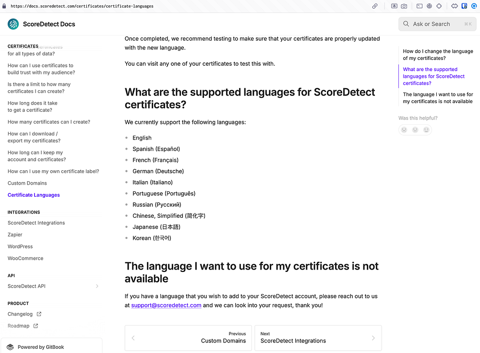Click the 'for all types of data?' sidebar item

point(31,54)
